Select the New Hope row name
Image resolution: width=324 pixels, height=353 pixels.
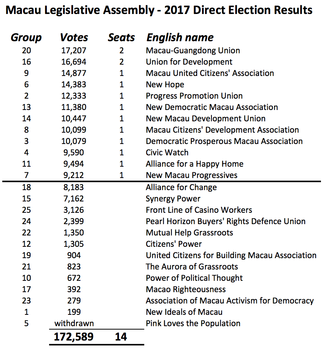165,85
